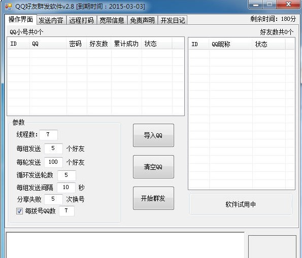Click the 分享失败 retry count field
This screenshot has height=258, width=302.
[53, 199]
